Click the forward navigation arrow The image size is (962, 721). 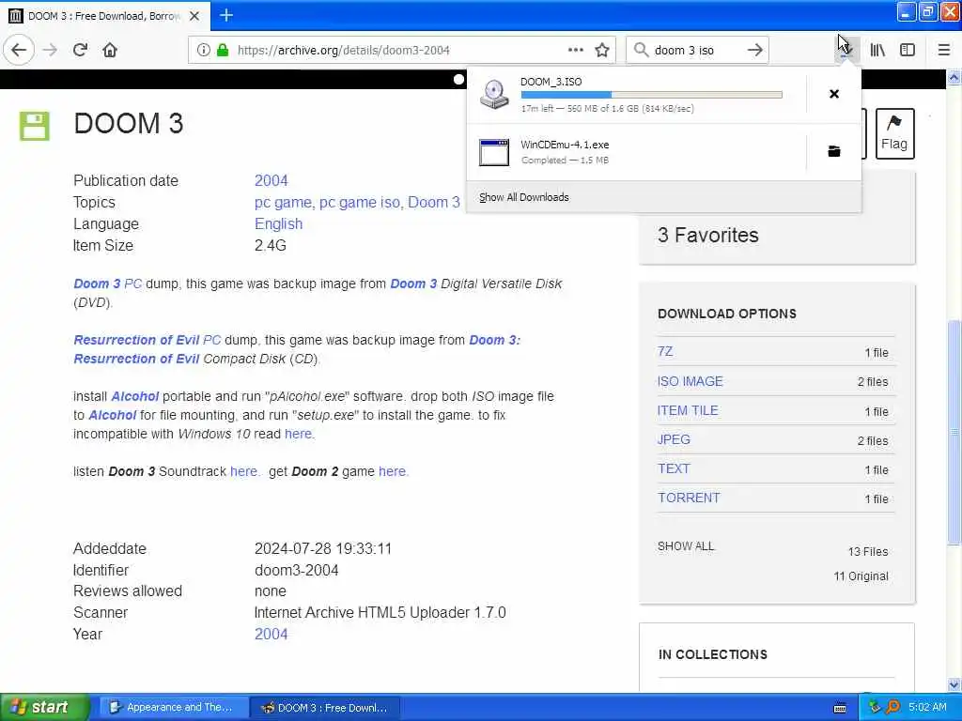(x=50, y=50)
